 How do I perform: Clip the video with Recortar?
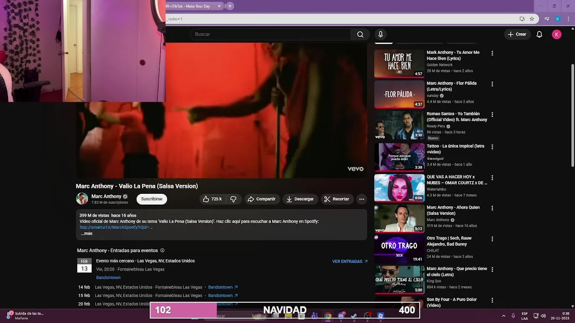337,199
